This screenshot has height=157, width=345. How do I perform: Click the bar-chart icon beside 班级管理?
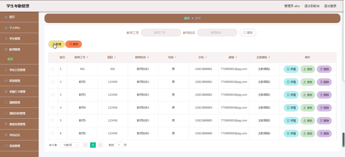coord(6,81)
